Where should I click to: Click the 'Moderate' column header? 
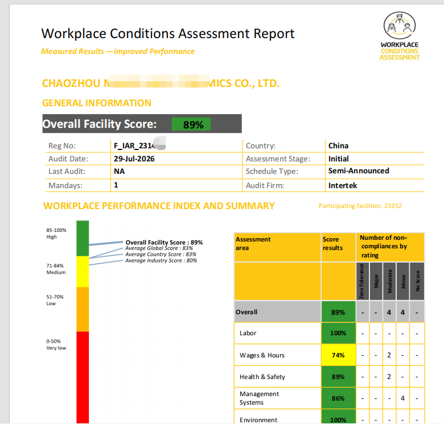pyautogui.click(x=389, y=281)
